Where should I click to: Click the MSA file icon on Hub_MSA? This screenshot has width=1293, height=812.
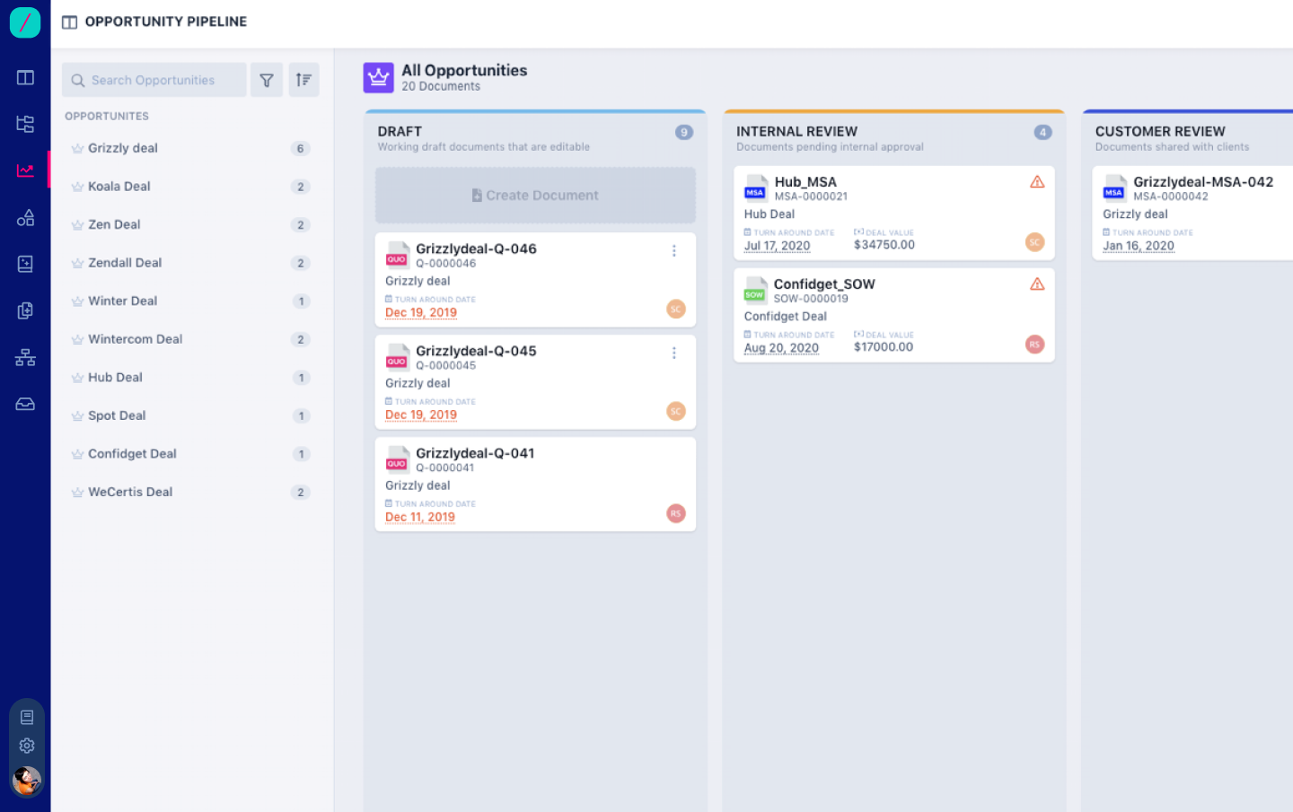click(755, 188)
